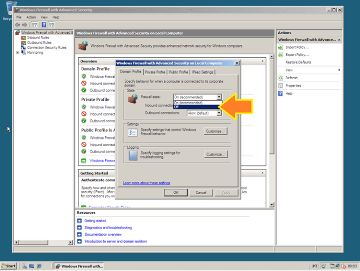This screenshot has width=360, height=271.
Task: Click the blue Help toolbar icon
Action: click(44, 24)
